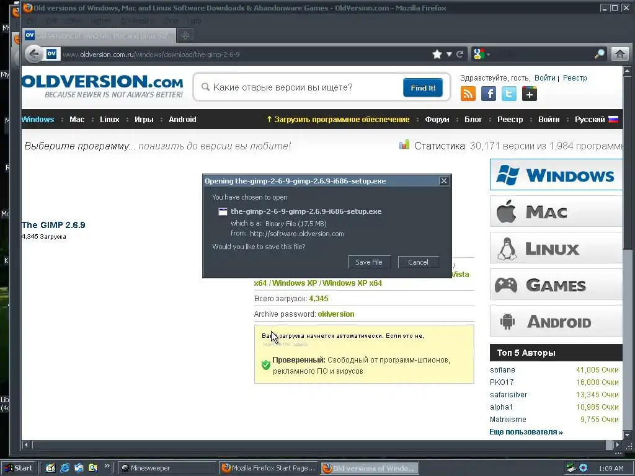635x476 pixels.
Task: Click Реестр in black navigation bar
Action: click(x=510, y=120)
